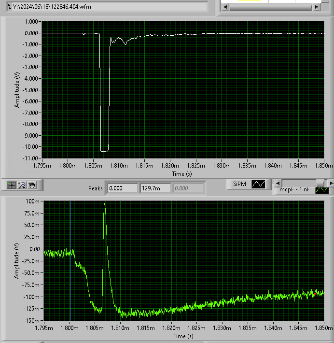Click the -150m lower limit of lower graph Y axis
This screenshot has width=334, height=343.
[x=31, y=321]
